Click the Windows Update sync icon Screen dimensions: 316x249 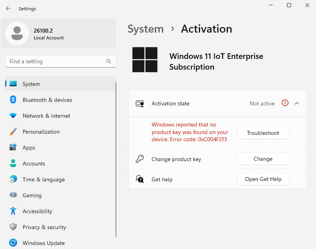[13, 243]
